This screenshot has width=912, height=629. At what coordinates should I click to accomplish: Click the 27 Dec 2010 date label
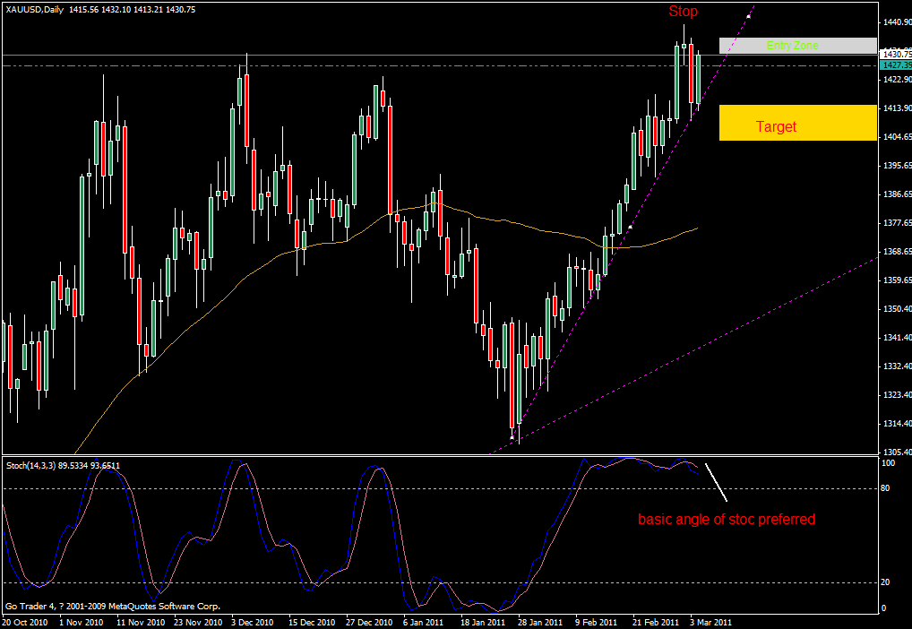(x=371, y=621)
